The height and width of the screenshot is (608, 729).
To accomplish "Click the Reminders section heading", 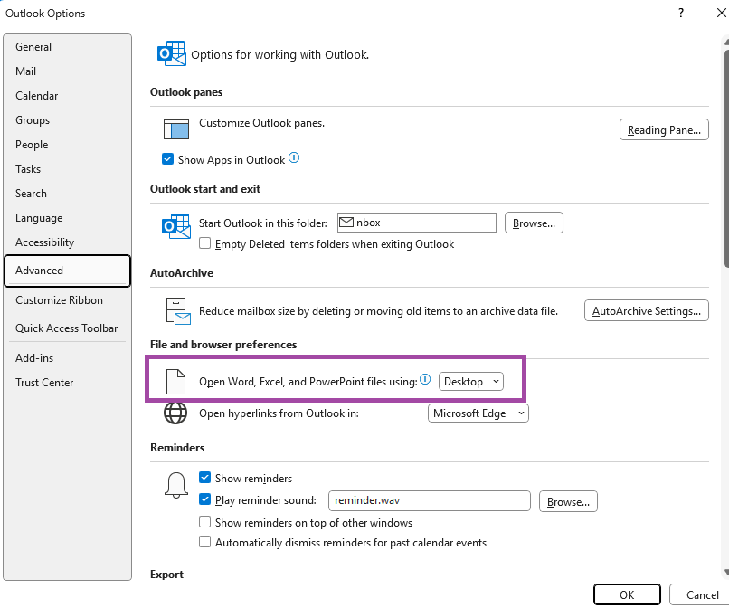I will [177, 448].
